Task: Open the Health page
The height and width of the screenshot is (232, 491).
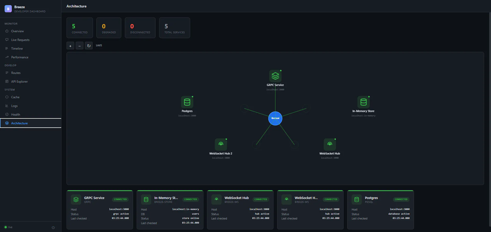Action: click(31, 115)
